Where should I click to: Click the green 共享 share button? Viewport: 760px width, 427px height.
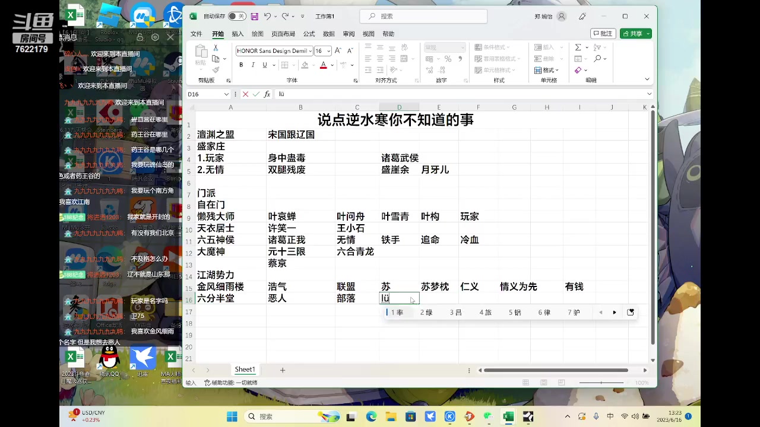pos(635,34)
